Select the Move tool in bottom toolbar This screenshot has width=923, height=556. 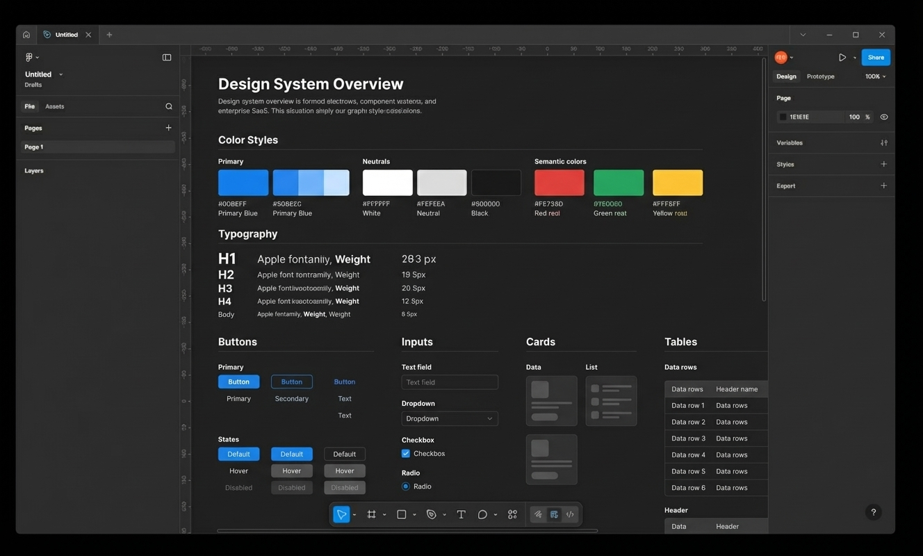tap(341, 515)
